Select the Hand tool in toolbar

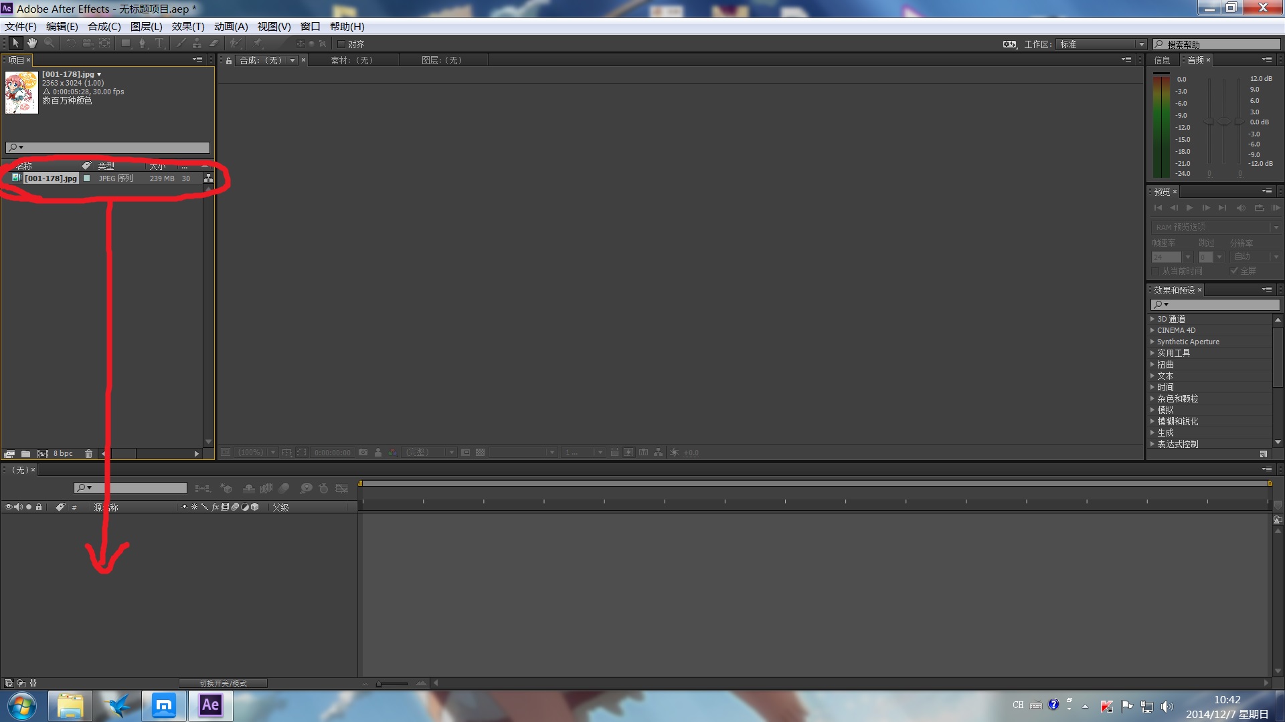click(32, 43)
